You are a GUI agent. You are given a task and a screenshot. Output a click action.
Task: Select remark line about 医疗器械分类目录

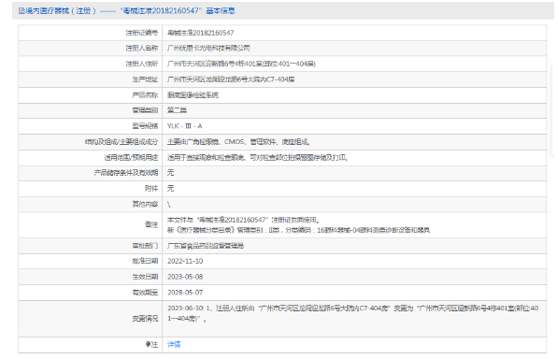(298, 230)
